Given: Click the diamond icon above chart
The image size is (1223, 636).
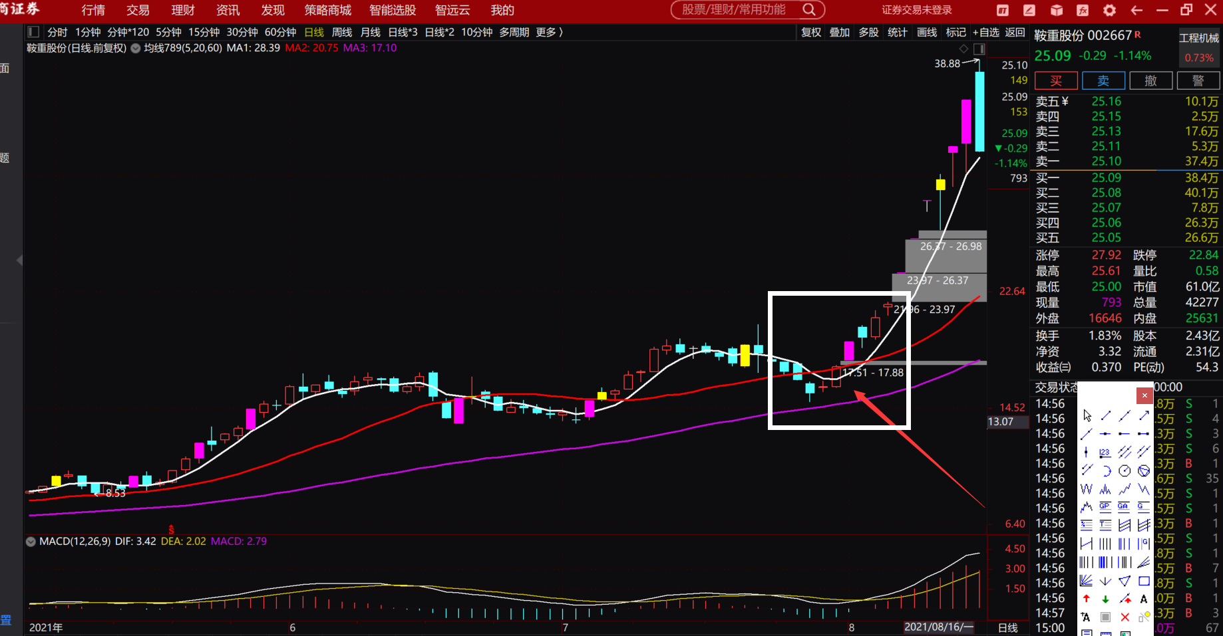Looking at the screenshot, I should (963, 49).
